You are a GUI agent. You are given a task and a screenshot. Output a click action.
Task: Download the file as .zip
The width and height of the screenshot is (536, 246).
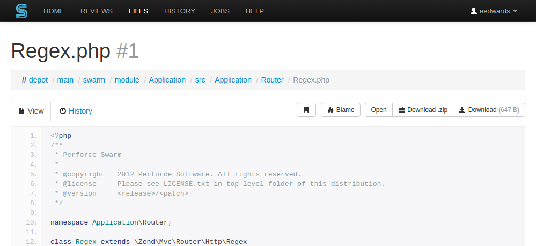[423, 110]
